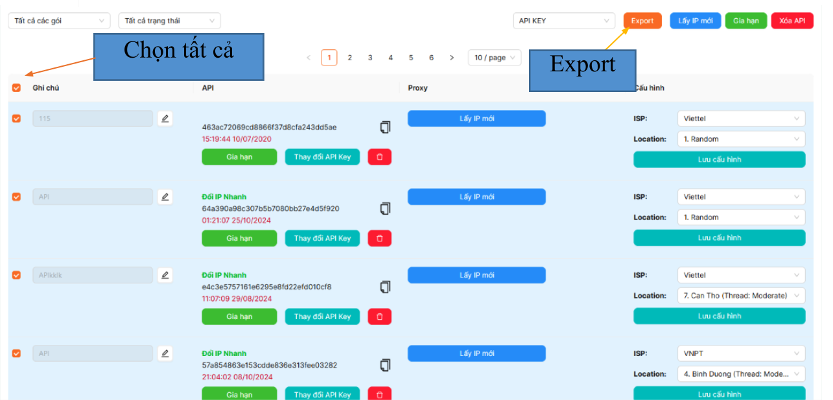833x400 pixels.
Task: Open the 'Tất cả các gói' dropdown
Action: coord(59,21)
